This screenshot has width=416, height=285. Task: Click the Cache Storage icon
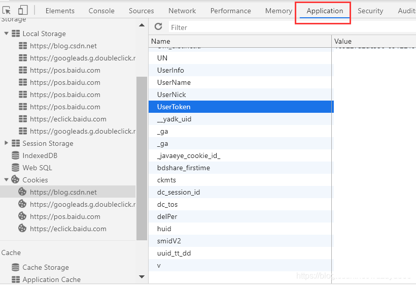(x=15, y=267)
